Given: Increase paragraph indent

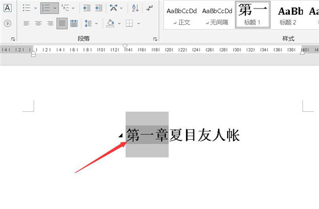Looking at the screenshot, I should [99, 8].
